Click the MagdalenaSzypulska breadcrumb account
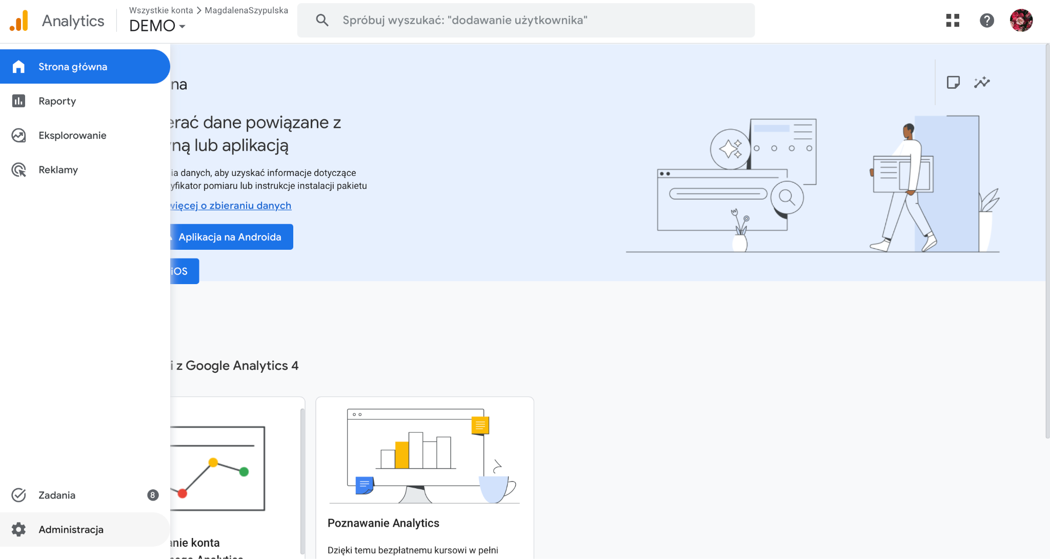This screenshot has width=1050, height=559. (246, 10)
